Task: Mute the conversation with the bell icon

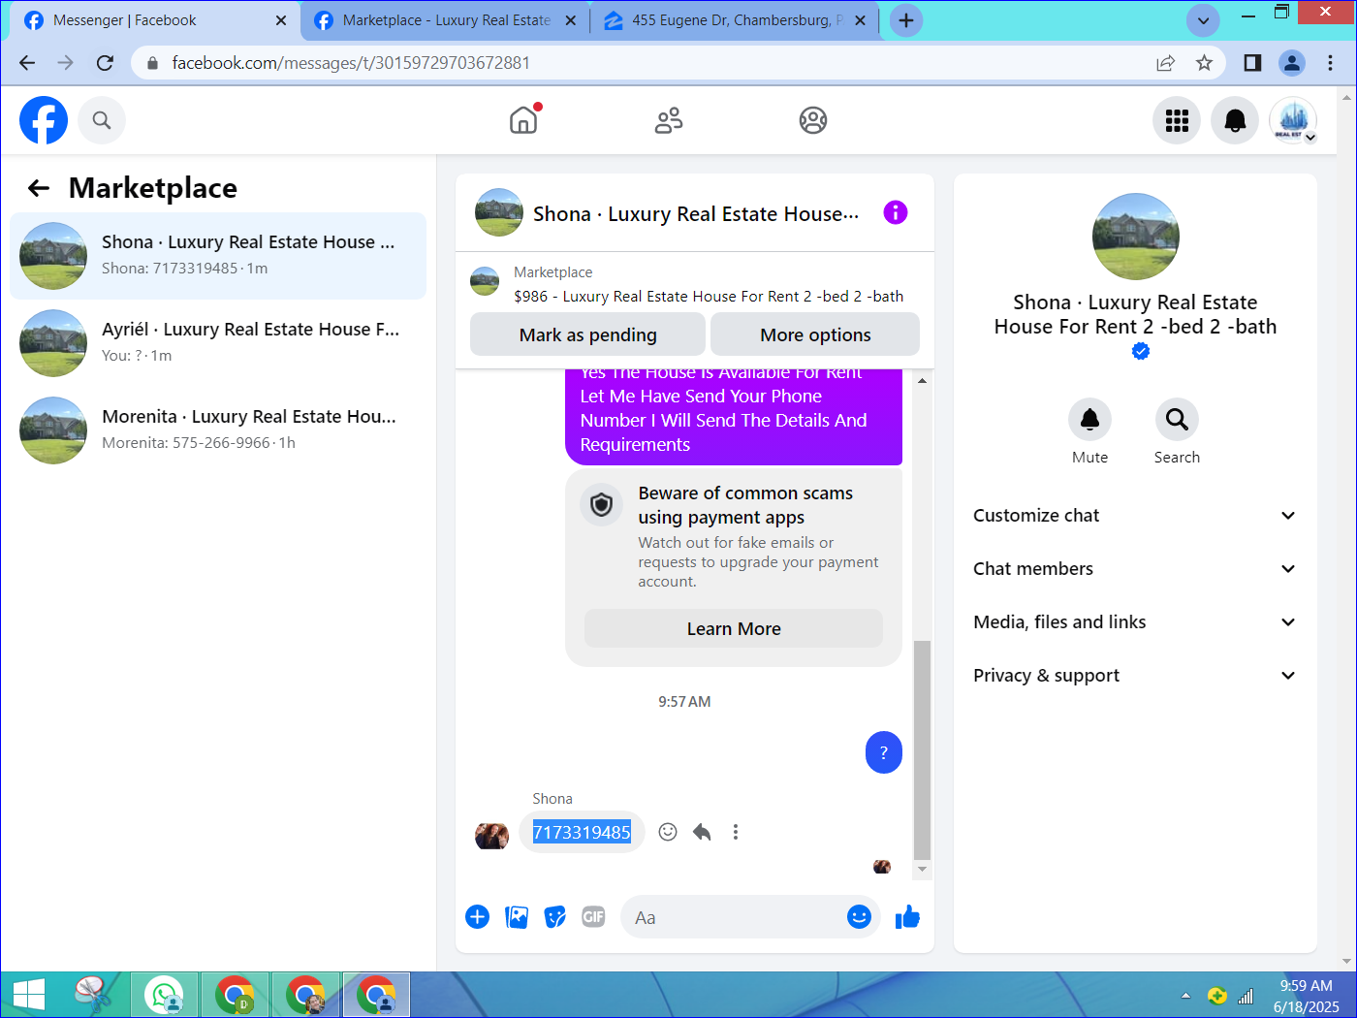Action: 1089,420
